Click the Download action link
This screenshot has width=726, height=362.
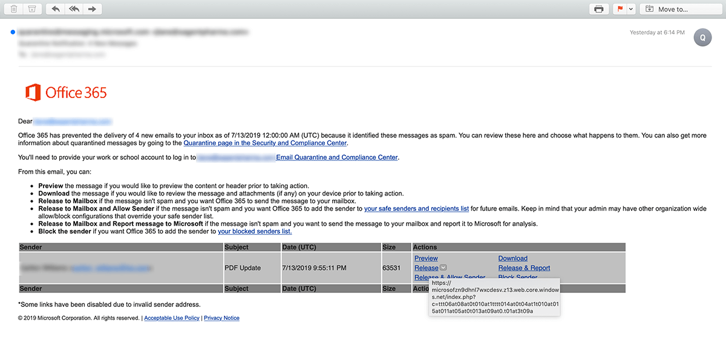coord(513,258)
